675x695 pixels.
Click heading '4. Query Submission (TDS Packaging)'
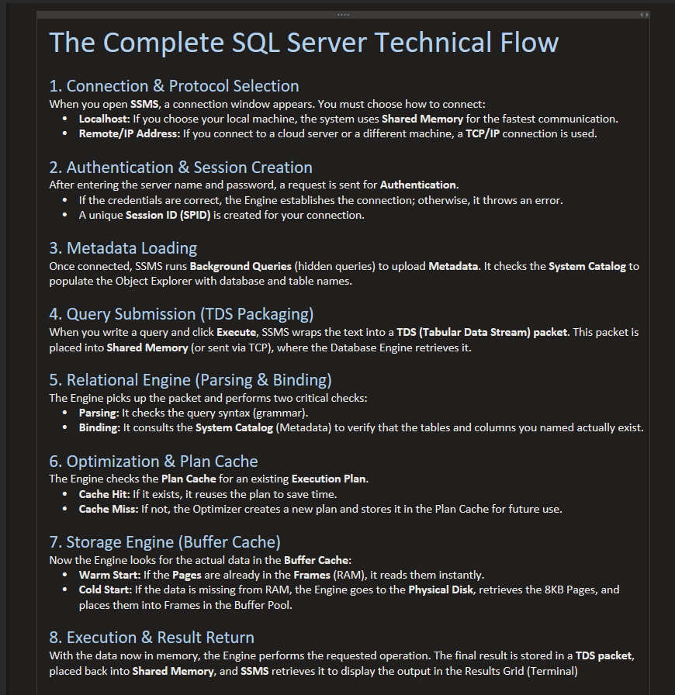(x=182, y=314)
